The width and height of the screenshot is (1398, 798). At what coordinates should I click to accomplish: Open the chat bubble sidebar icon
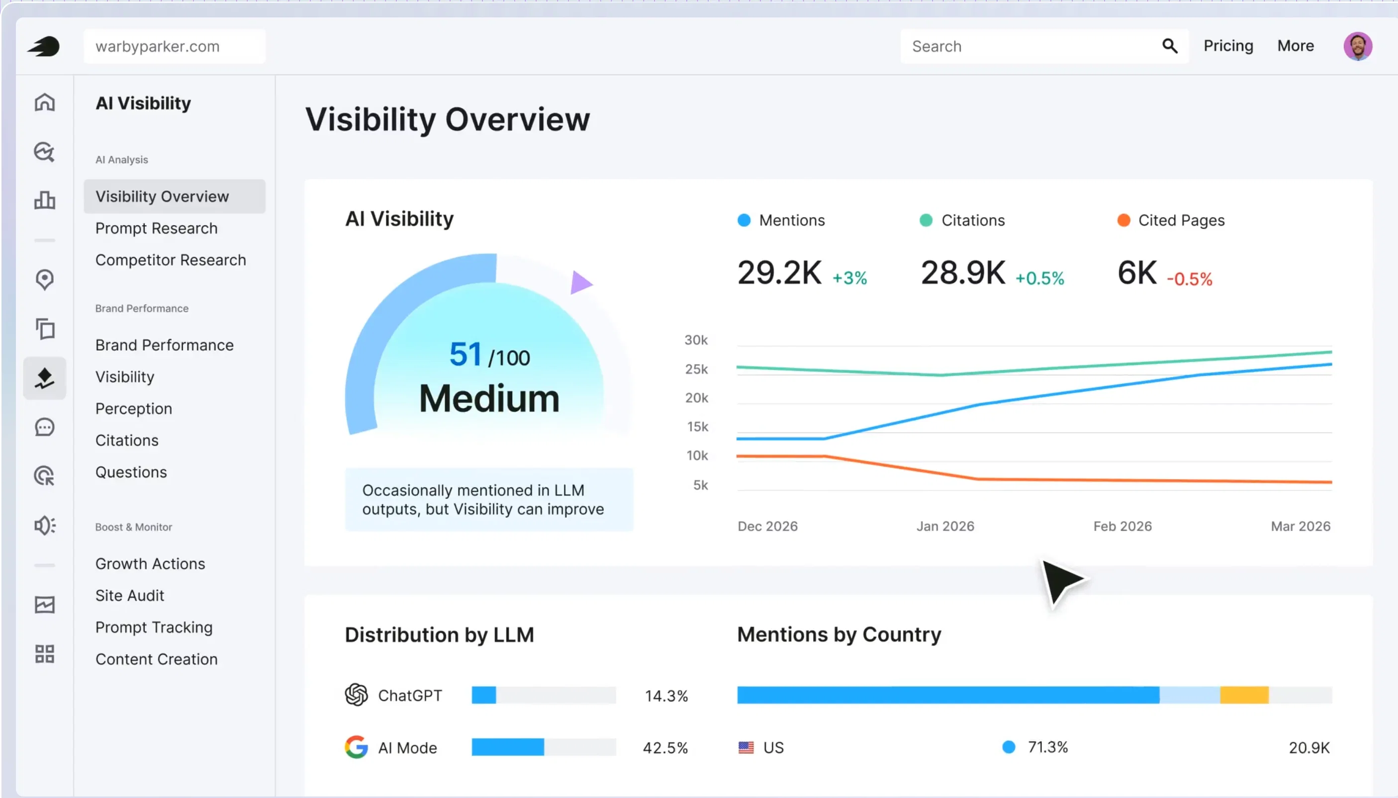click(x=44, y=427)
